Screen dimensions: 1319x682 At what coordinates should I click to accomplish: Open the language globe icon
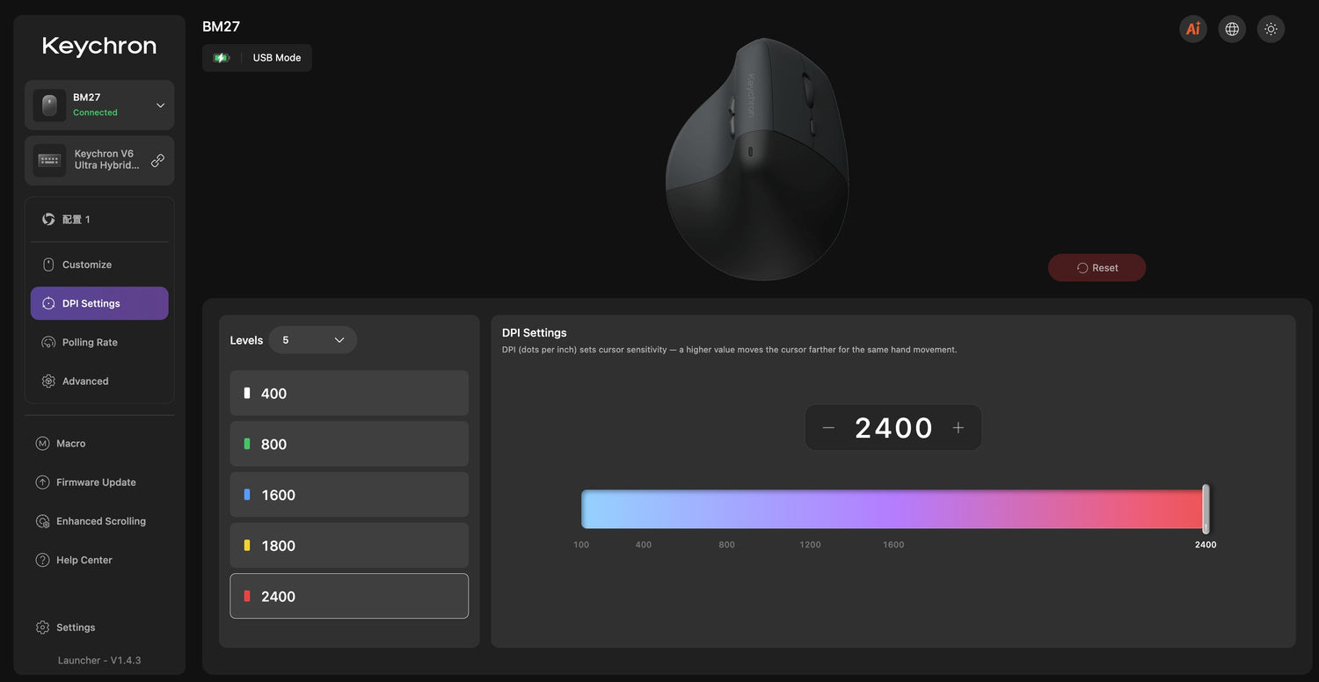[x=1232, y=29]
